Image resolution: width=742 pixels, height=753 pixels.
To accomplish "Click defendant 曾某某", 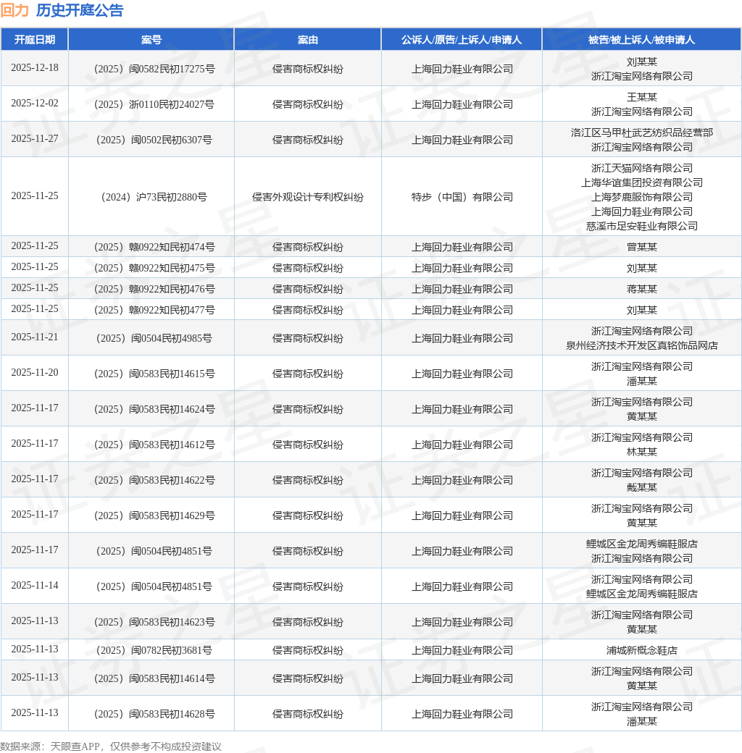I will coord(641,247).
